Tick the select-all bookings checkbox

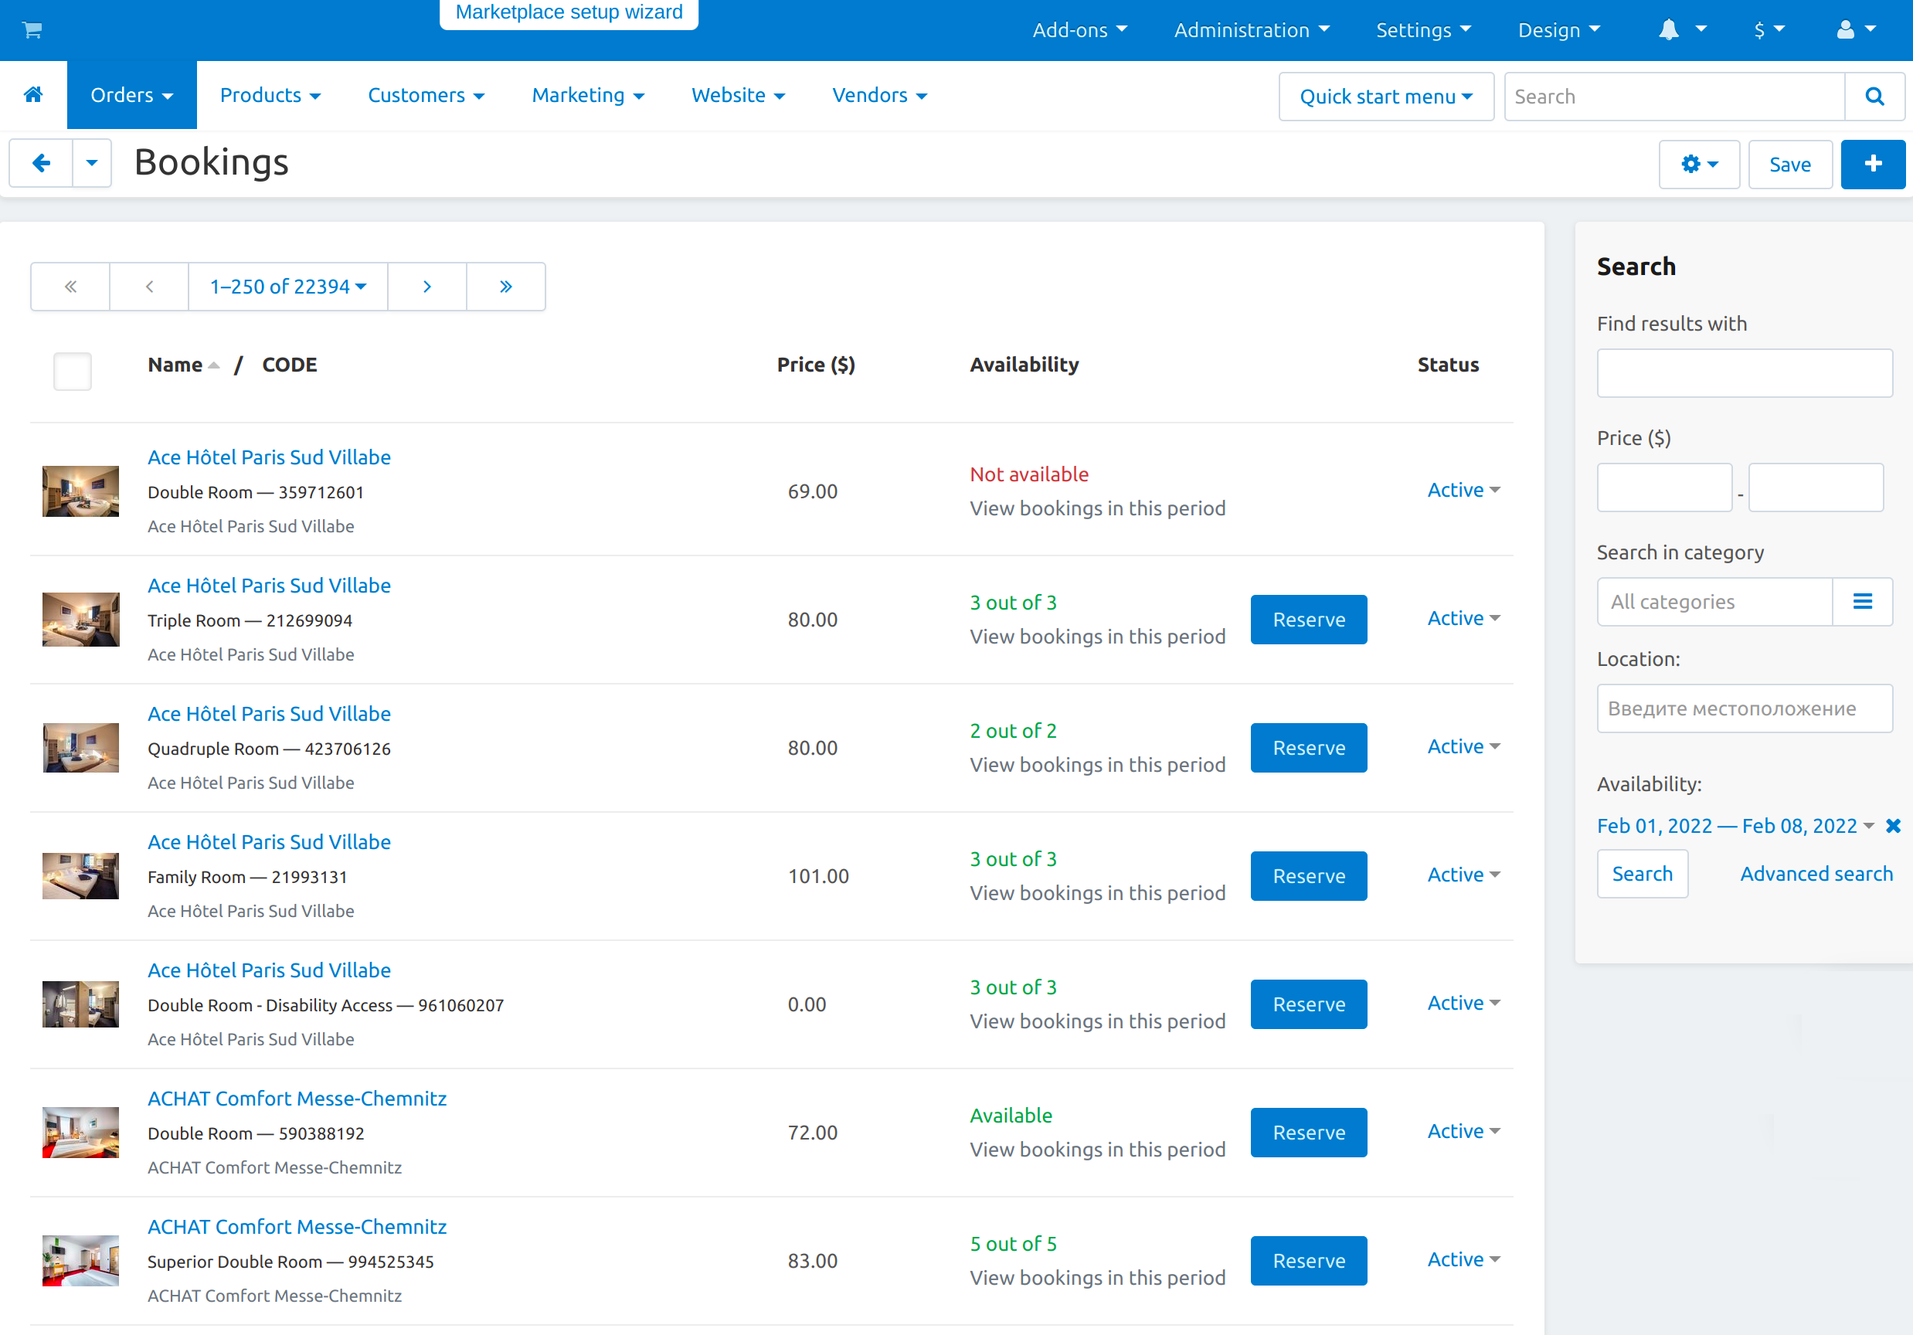click(x=73, y=372)
